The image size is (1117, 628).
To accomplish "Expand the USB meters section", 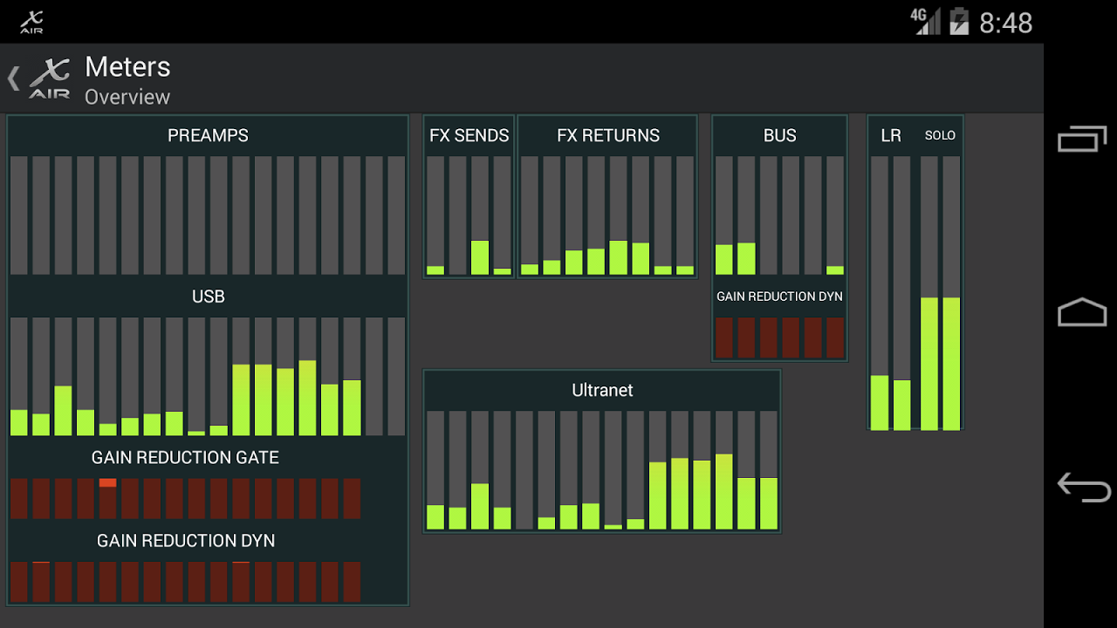I will (x=208, y=297).
